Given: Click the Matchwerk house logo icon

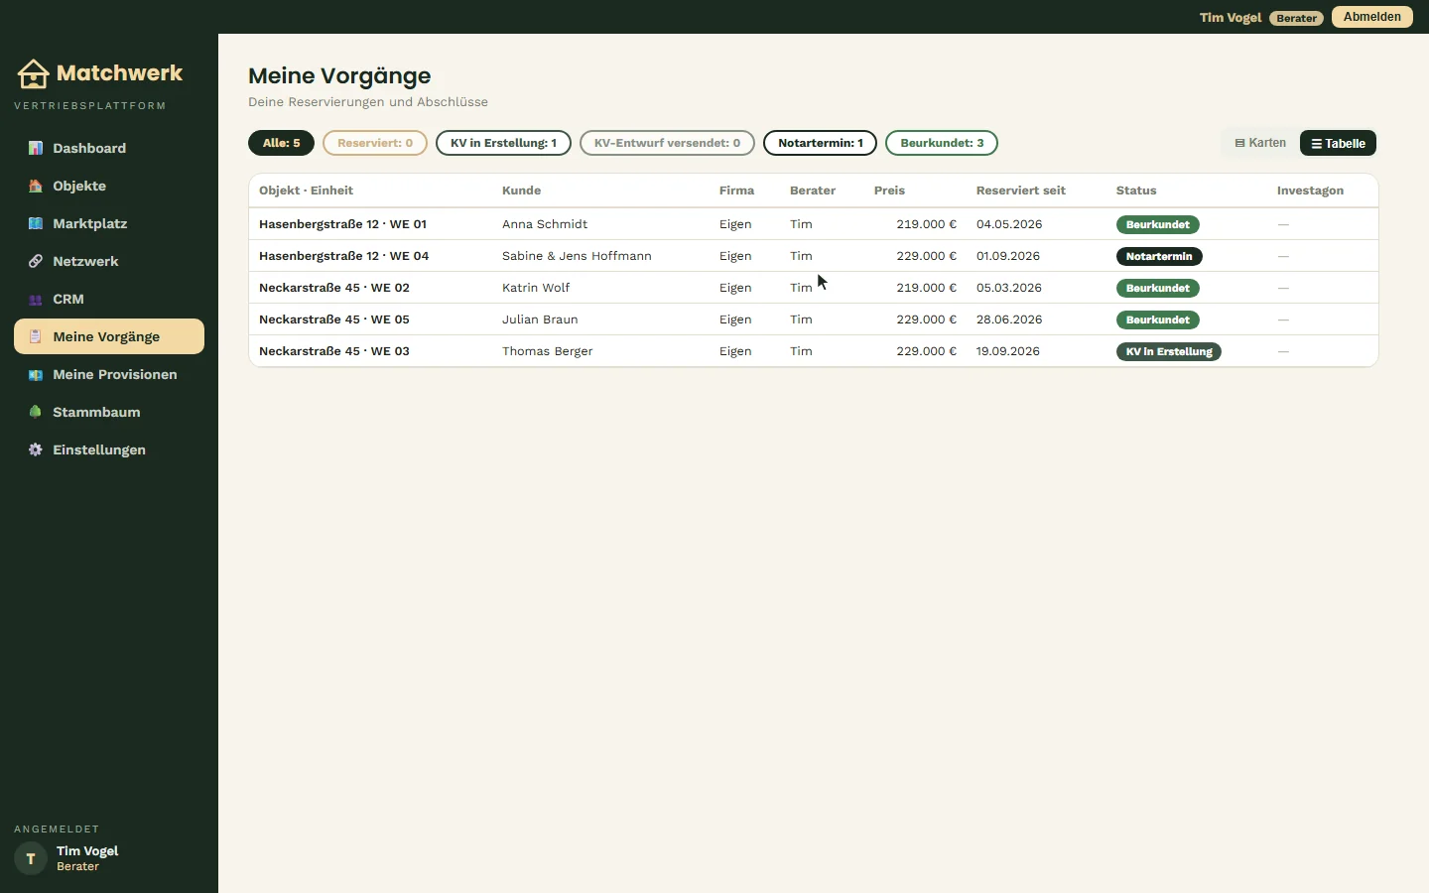Looking at the screenshot, I should click(33, 73).
